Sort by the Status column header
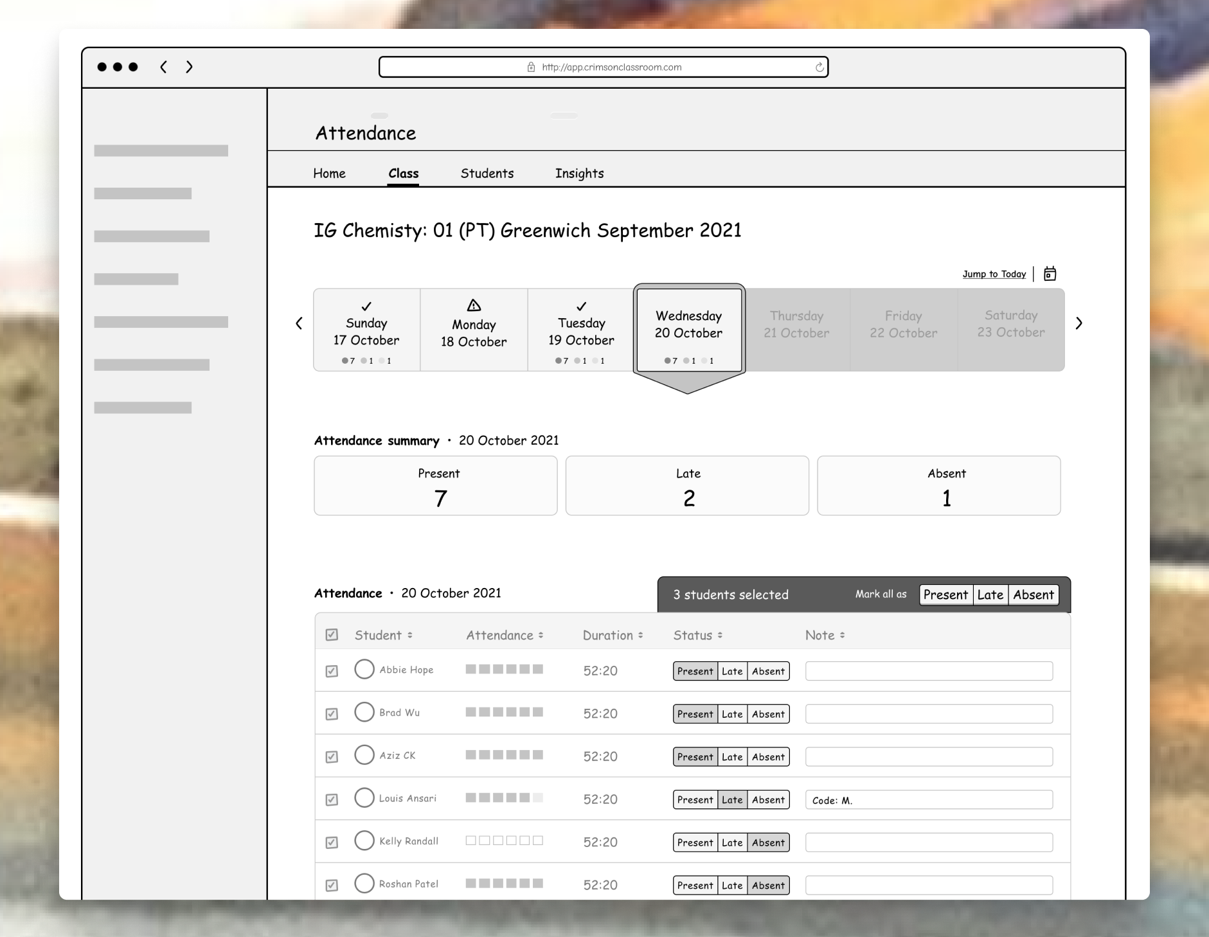 pyautogui.click(x=697, y=635)
